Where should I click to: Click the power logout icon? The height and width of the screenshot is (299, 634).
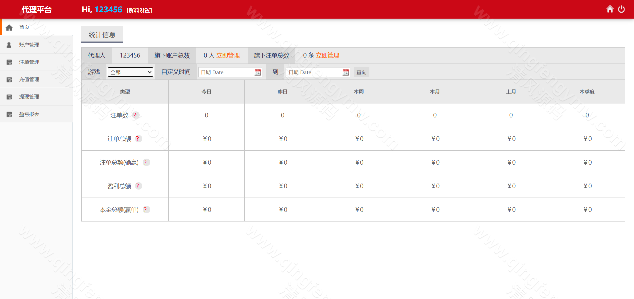(621, 9)
